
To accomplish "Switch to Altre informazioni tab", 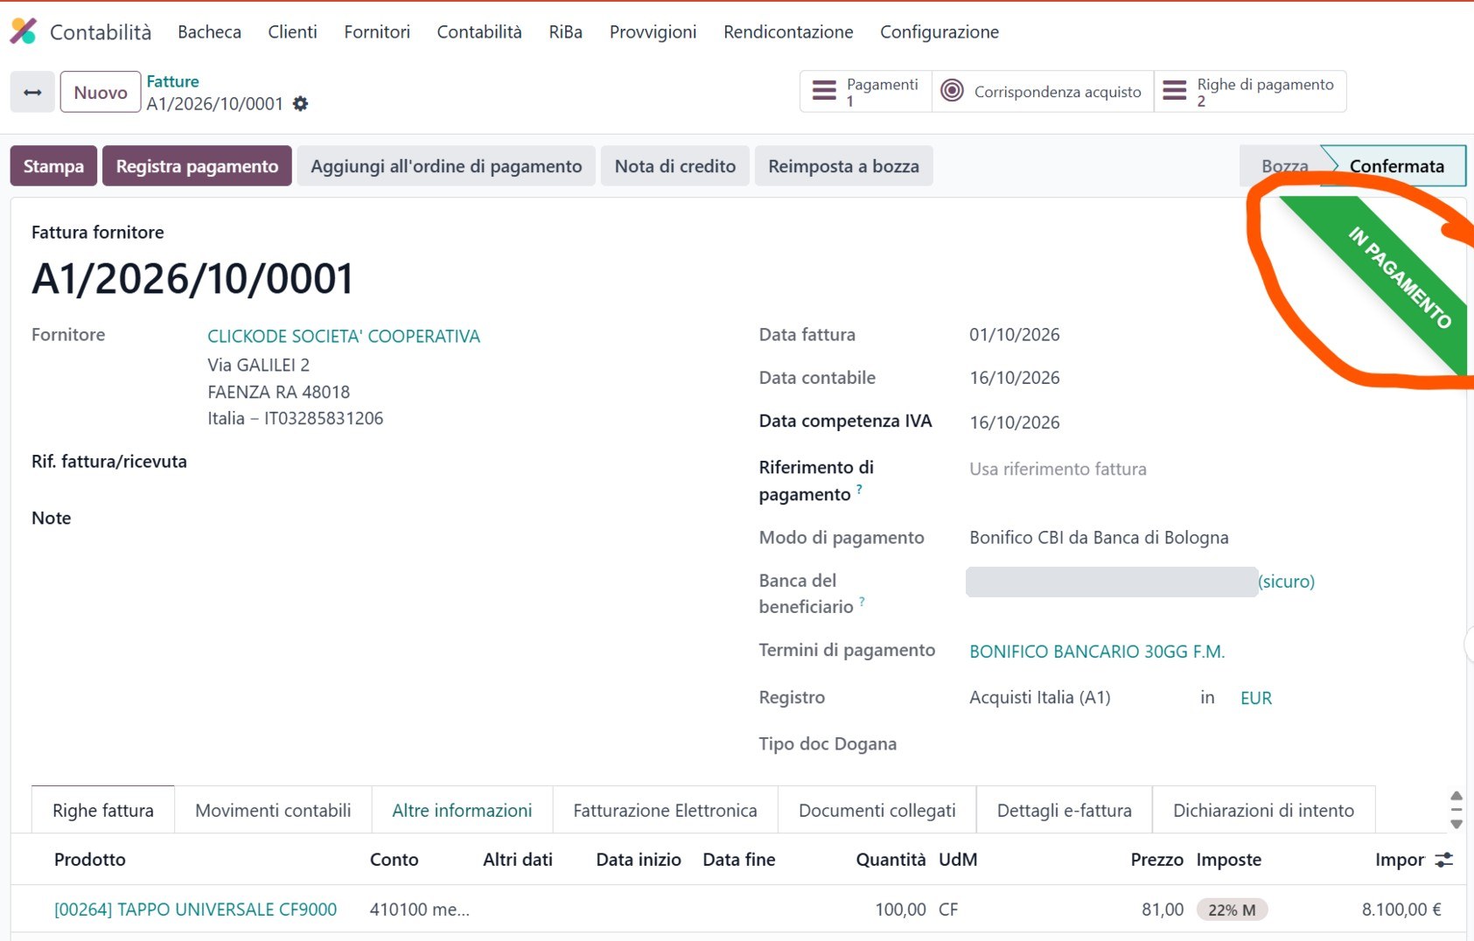I will point(462,810).
